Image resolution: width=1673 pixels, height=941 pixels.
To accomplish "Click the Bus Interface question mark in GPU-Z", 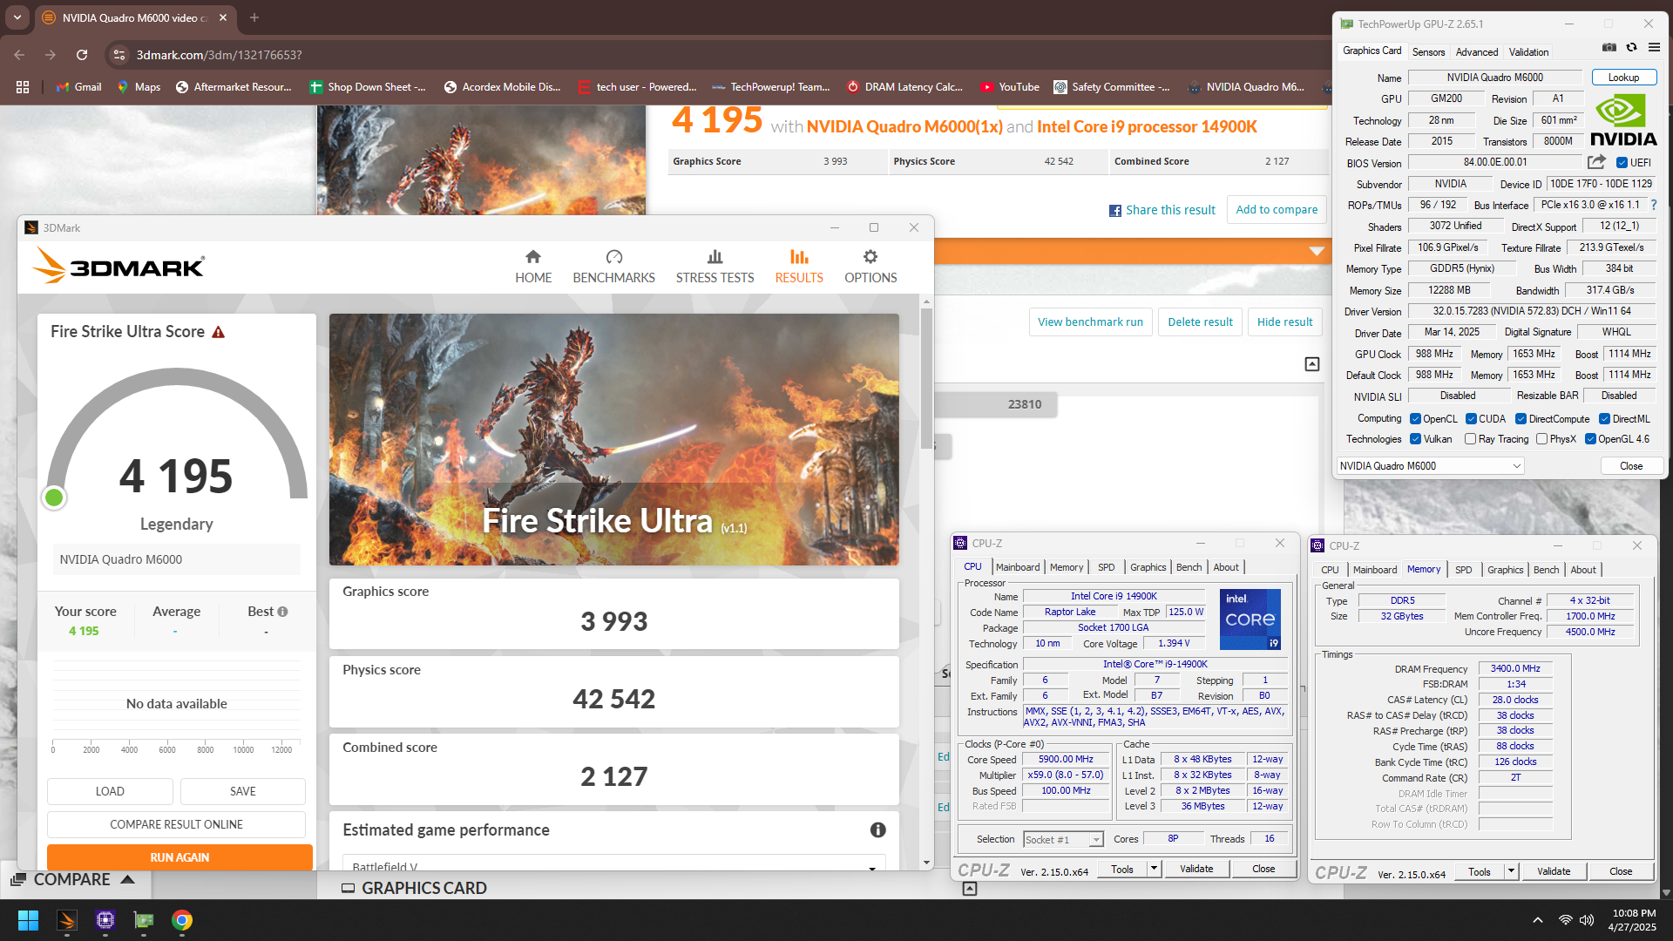I will point(1653,206).
